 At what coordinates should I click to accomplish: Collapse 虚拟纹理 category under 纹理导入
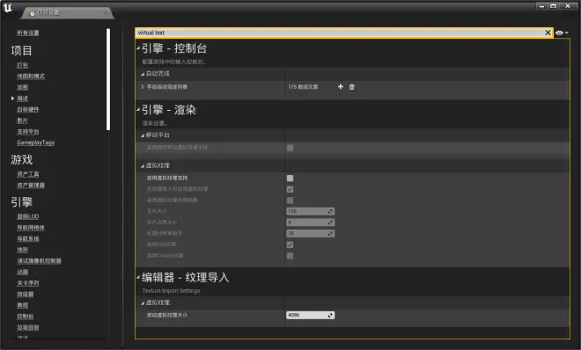(143, 303)
